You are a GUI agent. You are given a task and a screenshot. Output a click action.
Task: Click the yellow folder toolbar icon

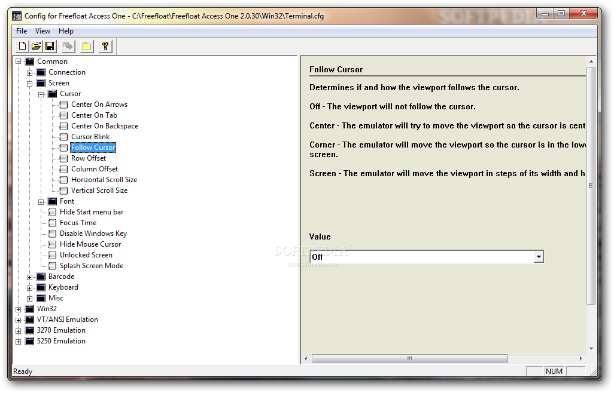tap(87, 47)
